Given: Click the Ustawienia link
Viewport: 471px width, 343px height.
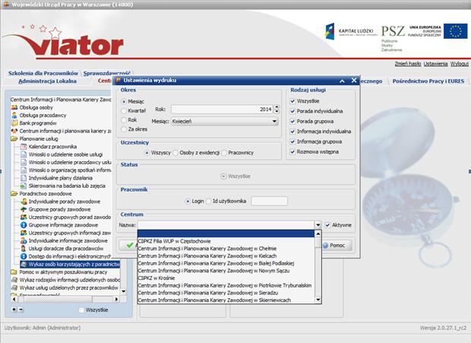Looking at the screenshot, I should pyautogui.click(x=435, y=64).
